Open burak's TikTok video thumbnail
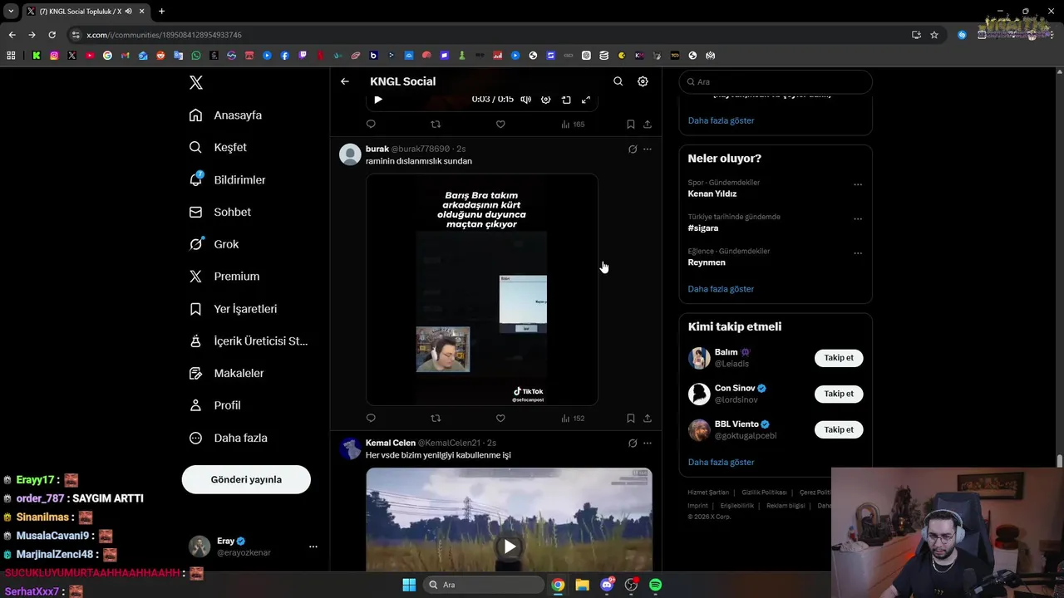Image resolution: width=1064 pixels, height=598 pixels. 482,289
